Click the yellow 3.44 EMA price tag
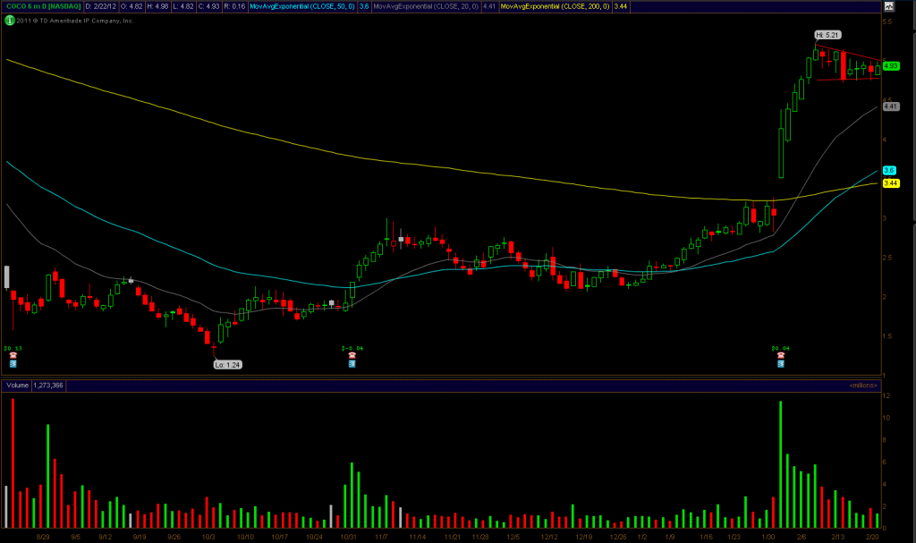Image resolution: width=916 pixels, height=543 pixels. (x=891, y=183)
